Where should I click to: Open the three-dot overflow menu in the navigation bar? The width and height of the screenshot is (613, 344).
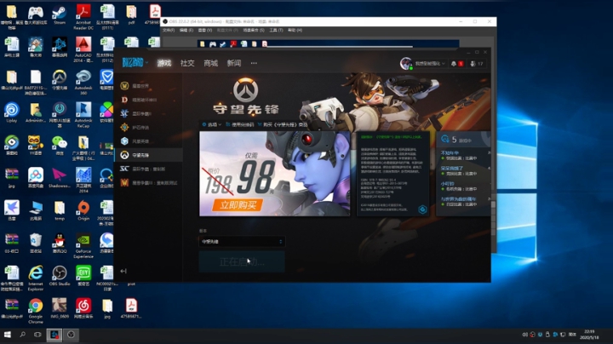tap(254, 63)
